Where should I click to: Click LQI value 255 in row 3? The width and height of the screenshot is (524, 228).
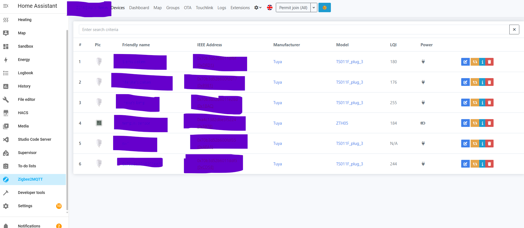pos(393,103)
